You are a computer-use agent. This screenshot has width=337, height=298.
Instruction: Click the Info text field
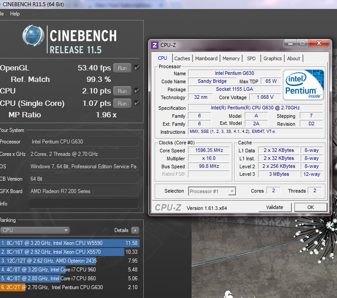(83, 204)
